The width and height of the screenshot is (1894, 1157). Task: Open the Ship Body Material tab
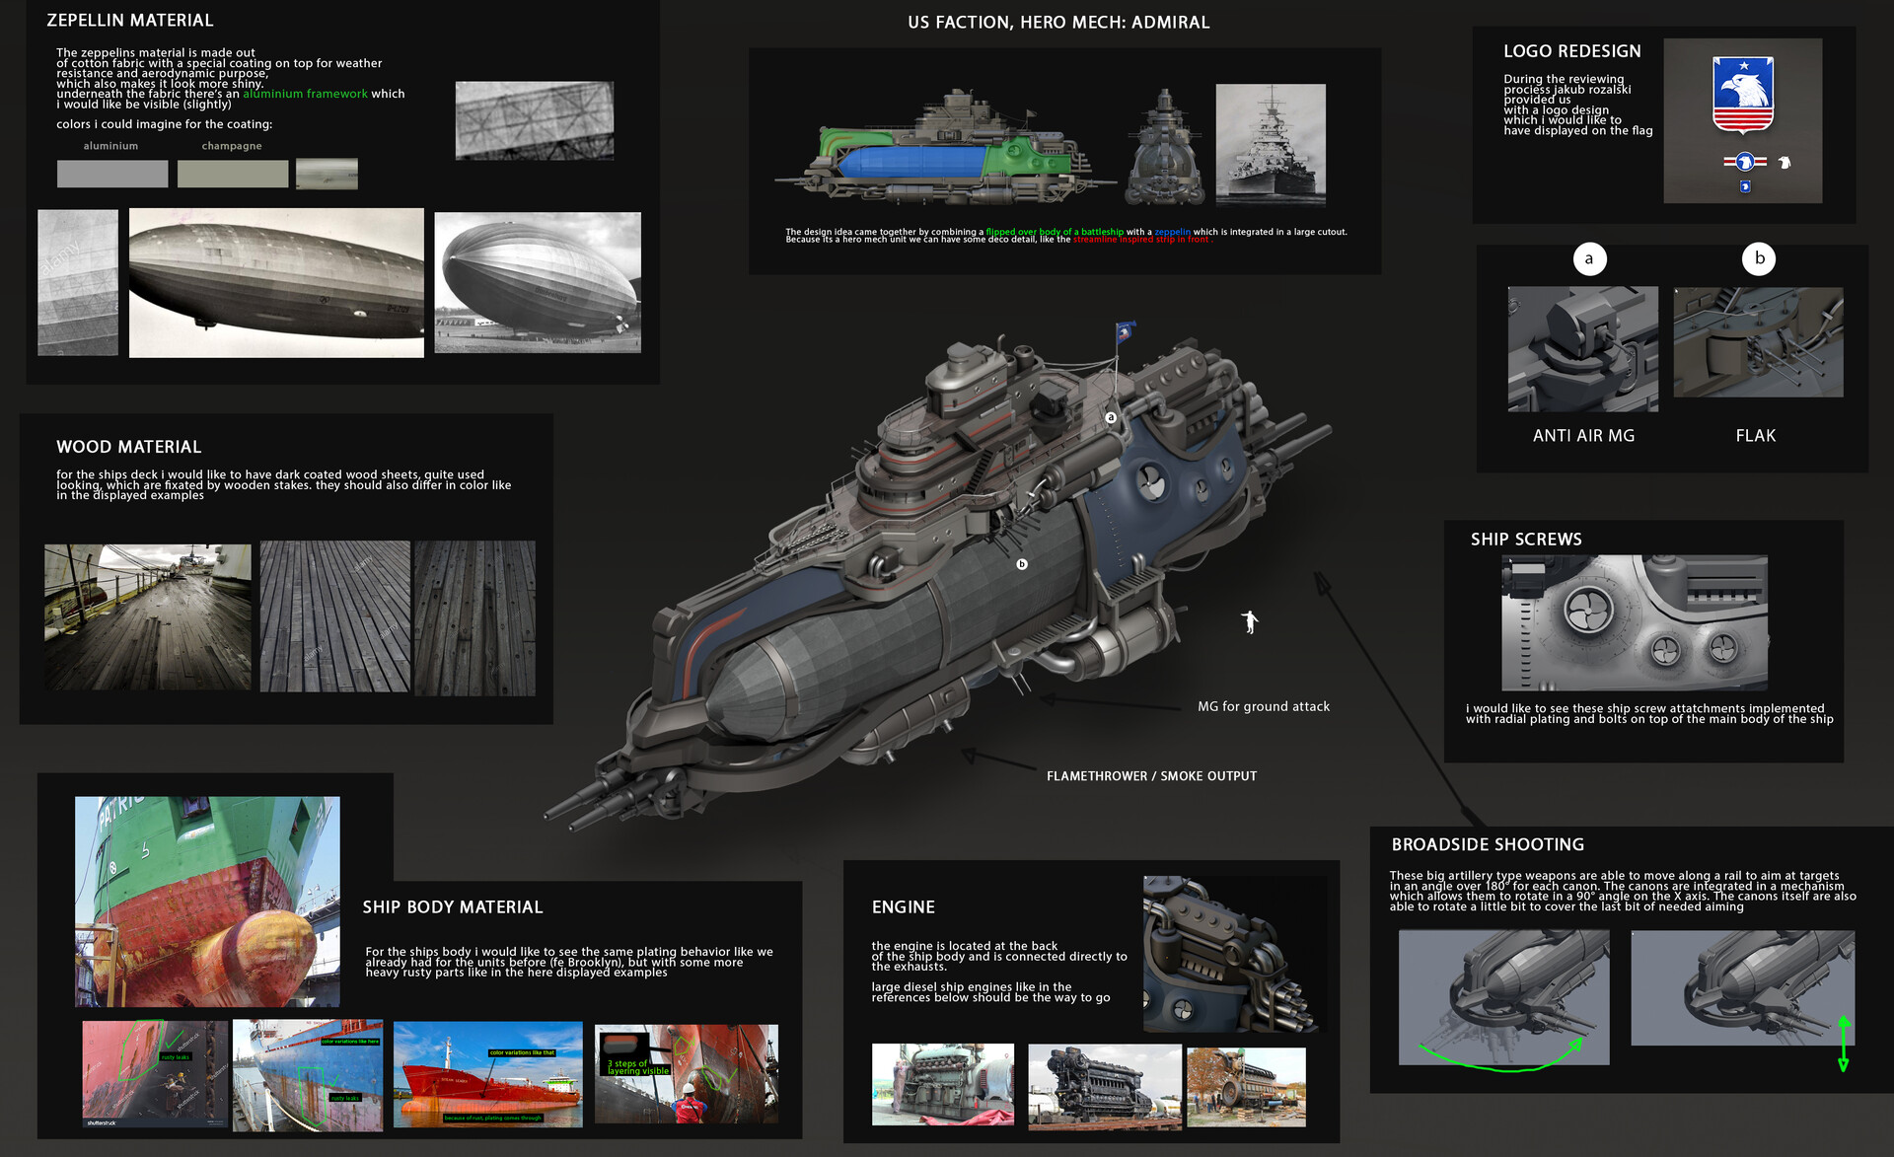(x=454, y=906)
